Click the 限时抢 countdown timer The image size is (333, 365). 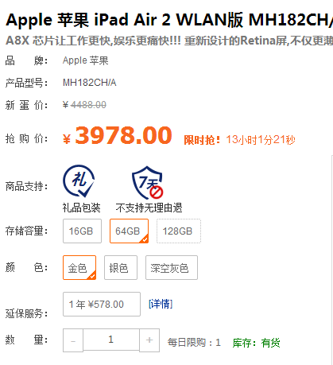[239, 140]
